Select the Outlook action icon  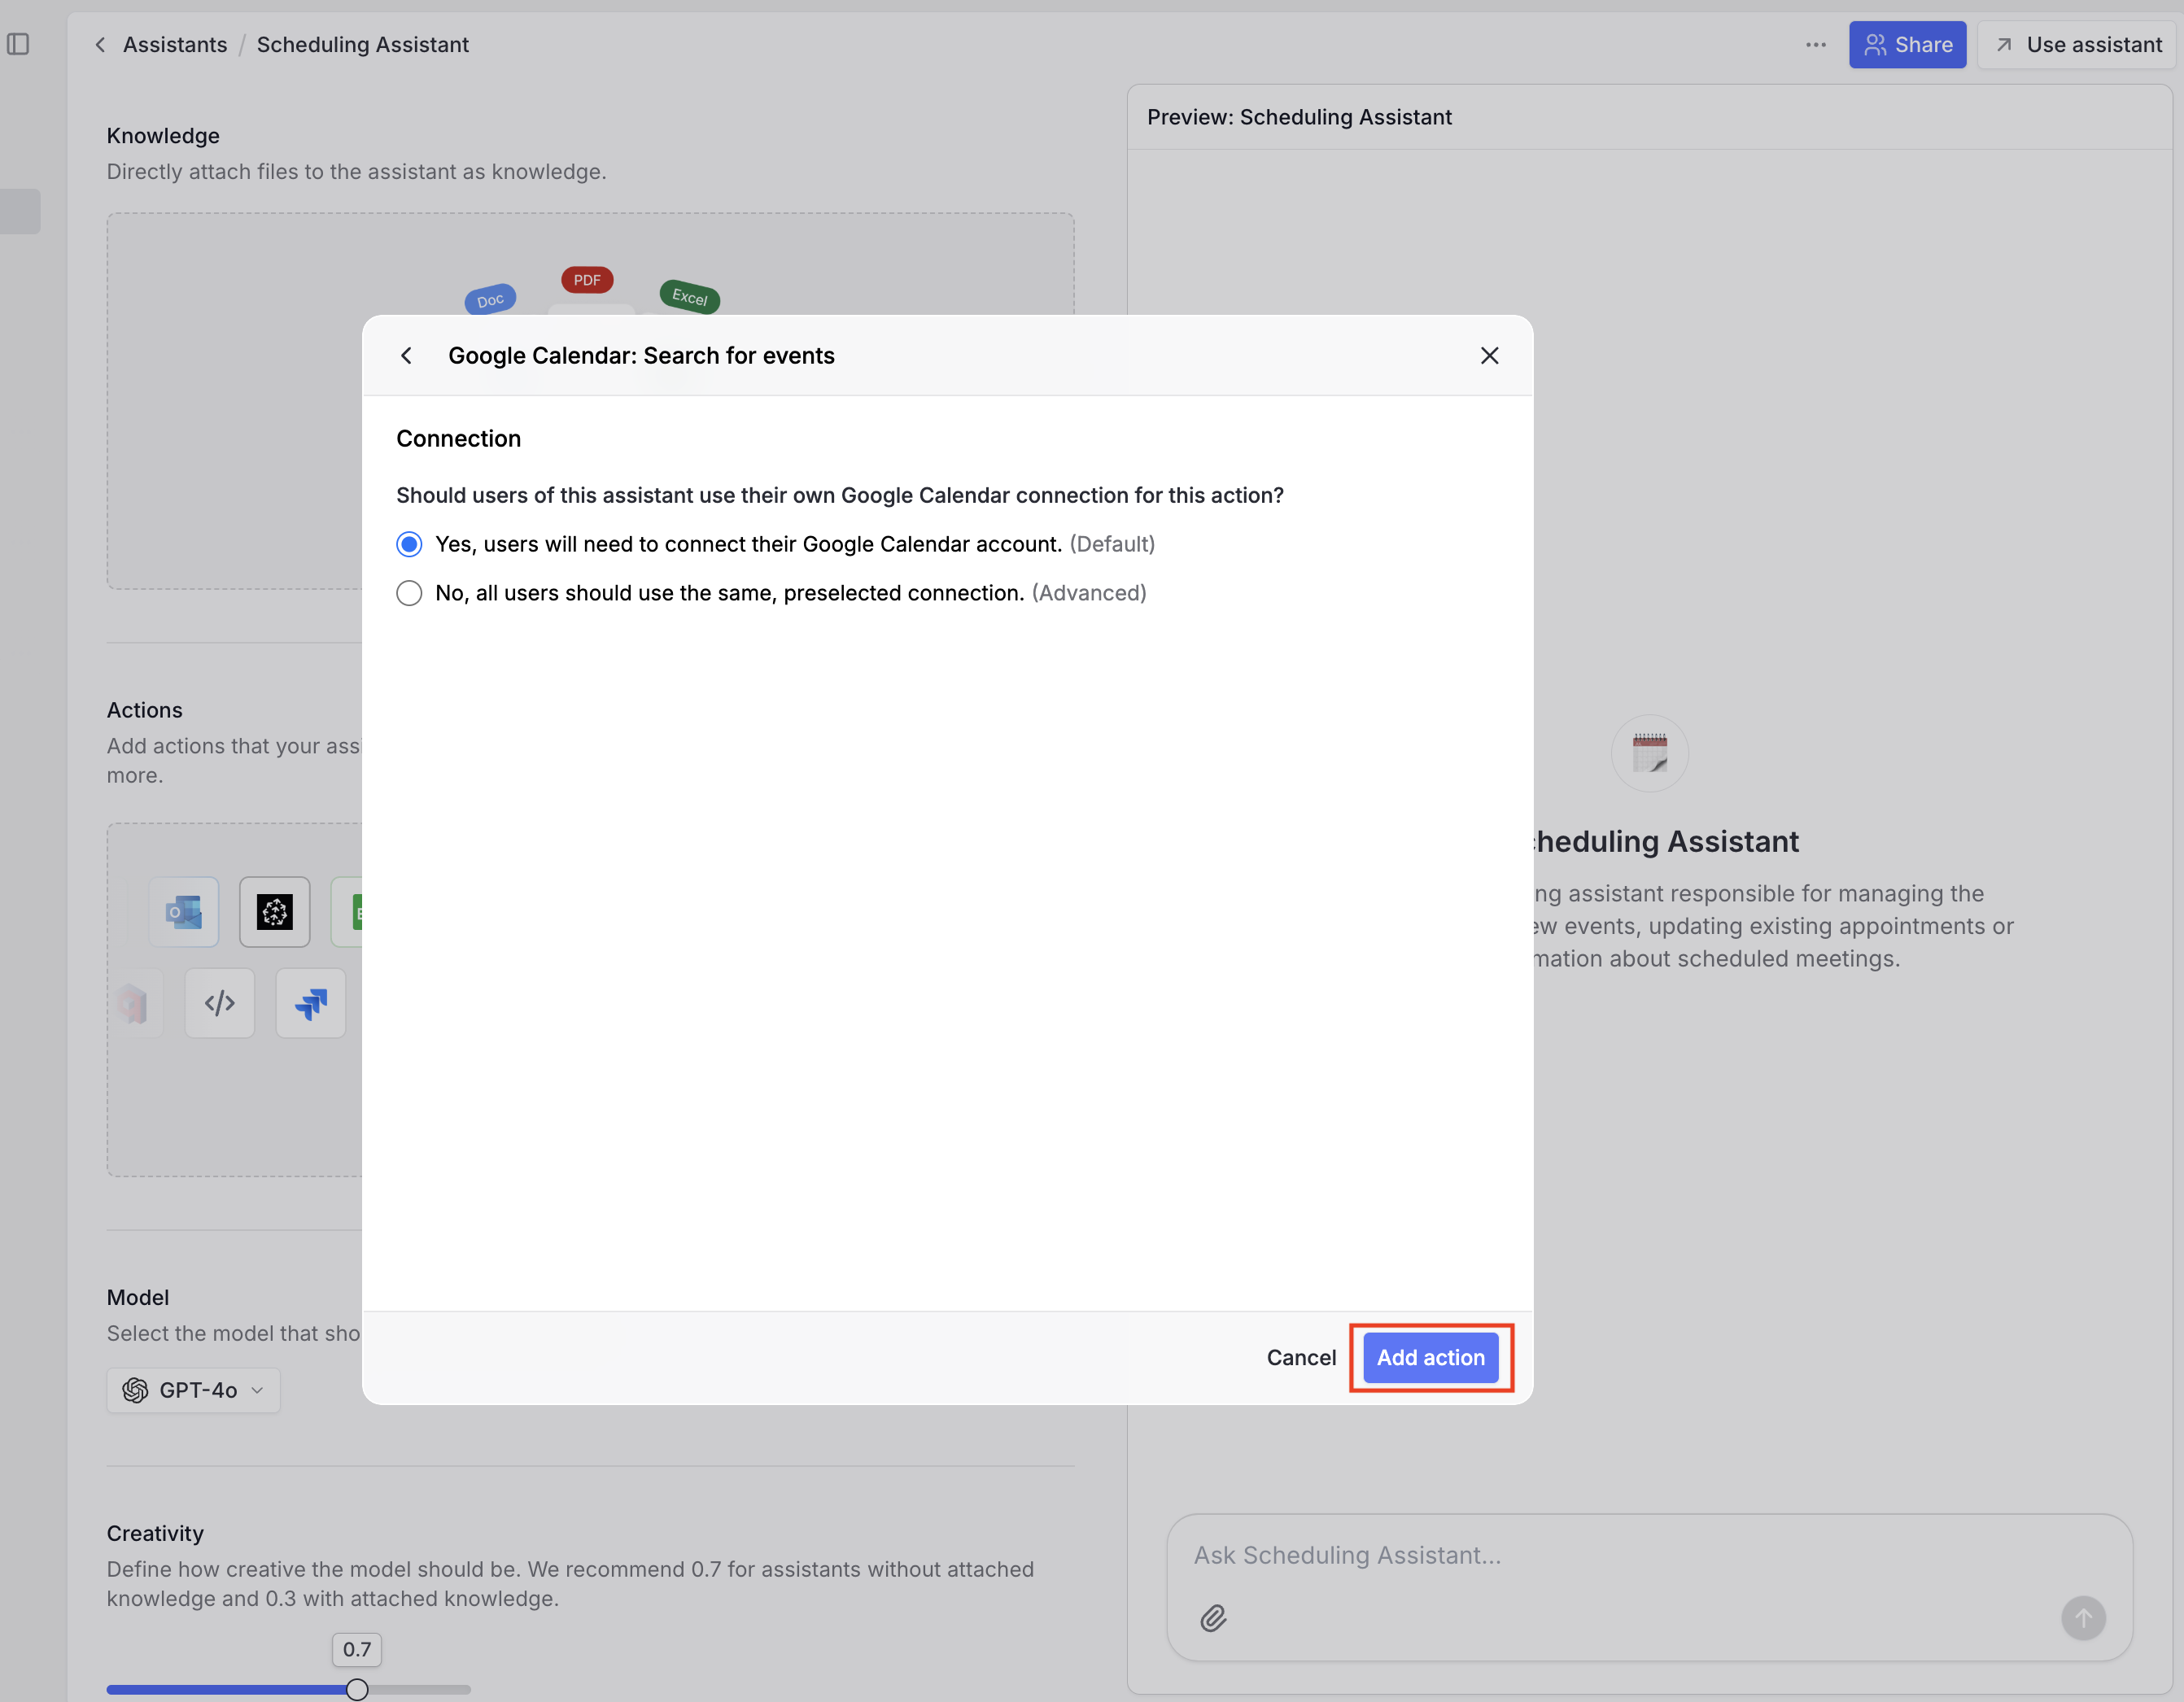(x=184, y=912)
